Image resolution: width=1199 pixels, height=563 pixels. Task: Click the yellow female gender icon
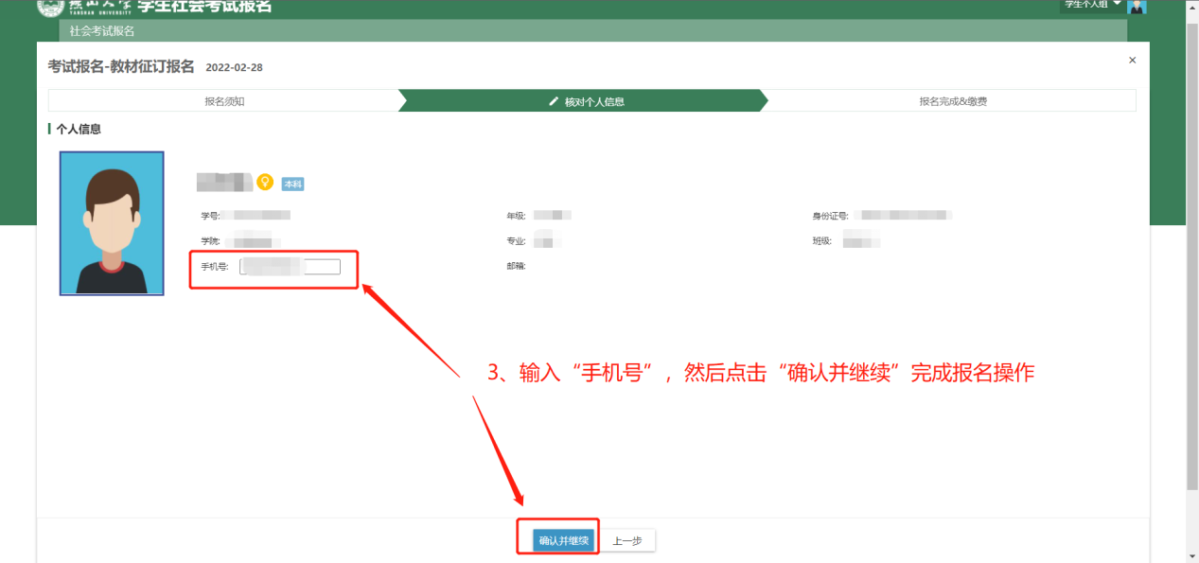265,182
